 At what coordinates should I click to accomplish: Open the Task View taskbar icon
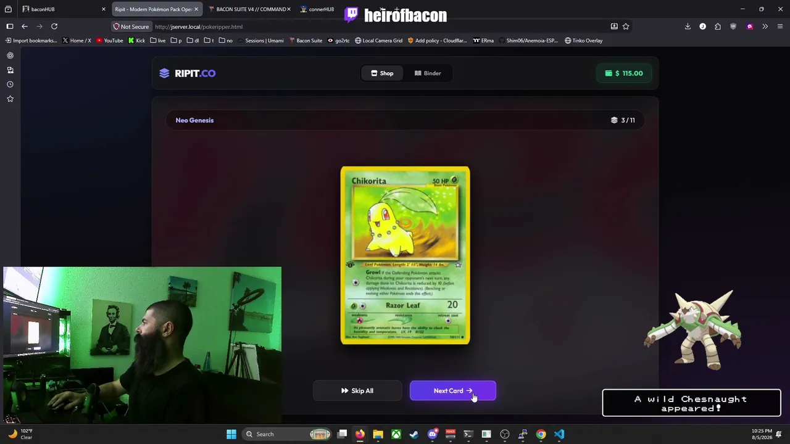coord(342,434)
